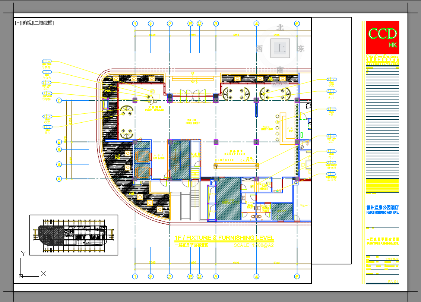The height and width of the screenshot is (302, 421).
Task: Click the UCS origin icon
Action: (x=21, y=276)
